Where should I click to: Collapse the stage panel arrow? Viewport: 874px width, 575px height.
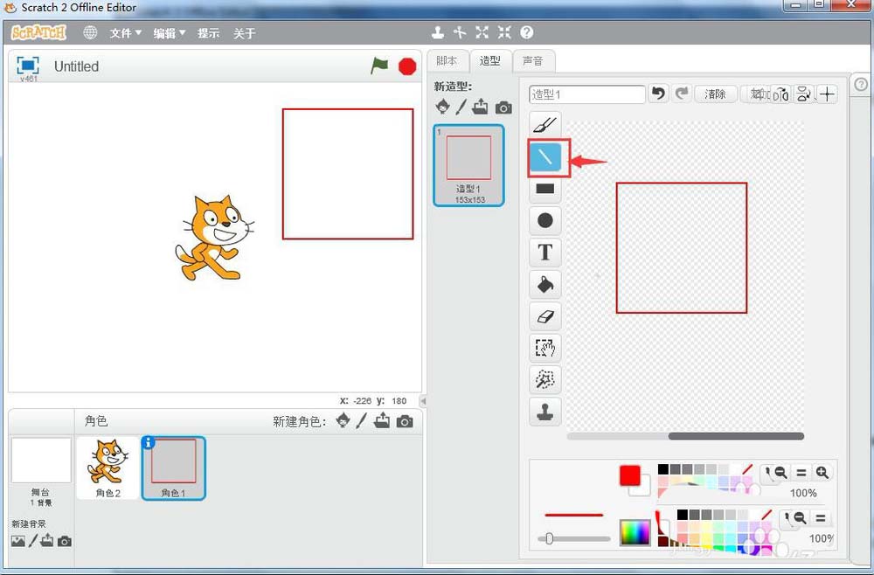424,400
